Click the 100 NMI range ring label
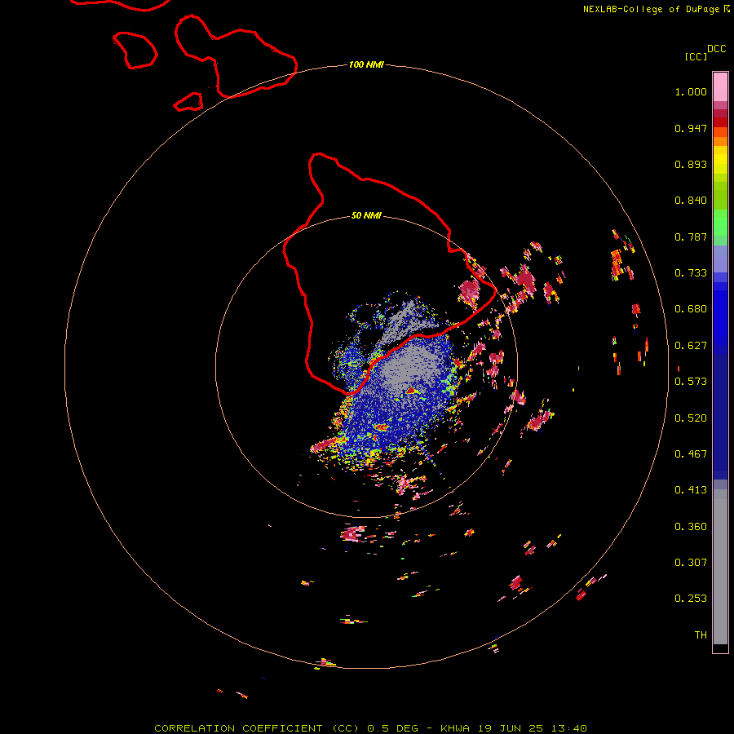Screen dimensions: 734x734 pos(366,64)
